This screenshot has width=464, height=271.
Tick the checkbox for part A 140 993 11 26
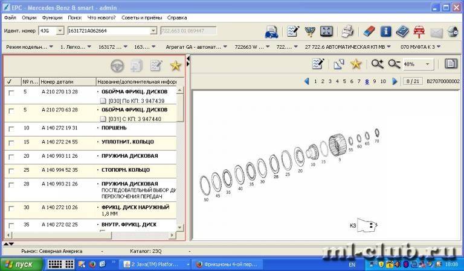click(x=11, y=157)
